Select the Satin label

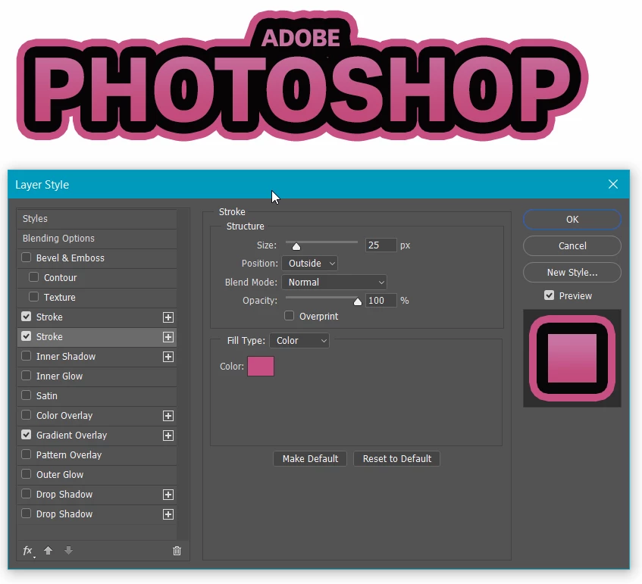[47, 395]
